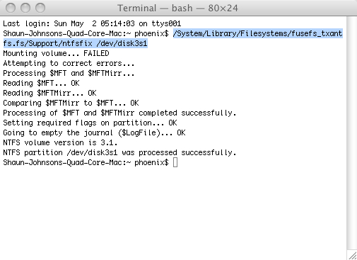This screenshot has height=260, width=357.
Task: Click 'Setting required flags on partition... OK' line
Action: (90, 123)
